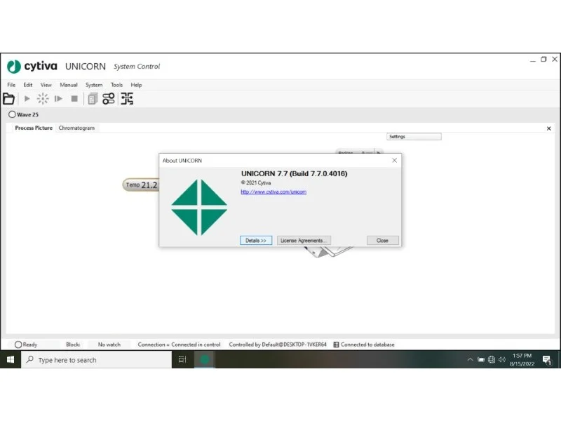The height and width of the screenshot is (421, 561).
Task: Expand the Details >> button in About dialog
Action: coord(256,241)
